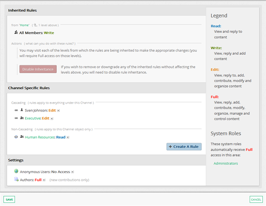Cancel the permission changes
Image resolution: width=266 pixels, height=206 pixels.
256,199
